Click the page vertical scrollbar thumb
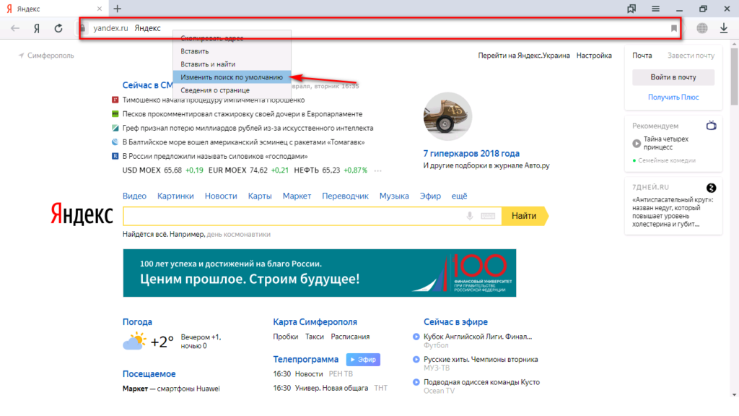 pos(734,75)
